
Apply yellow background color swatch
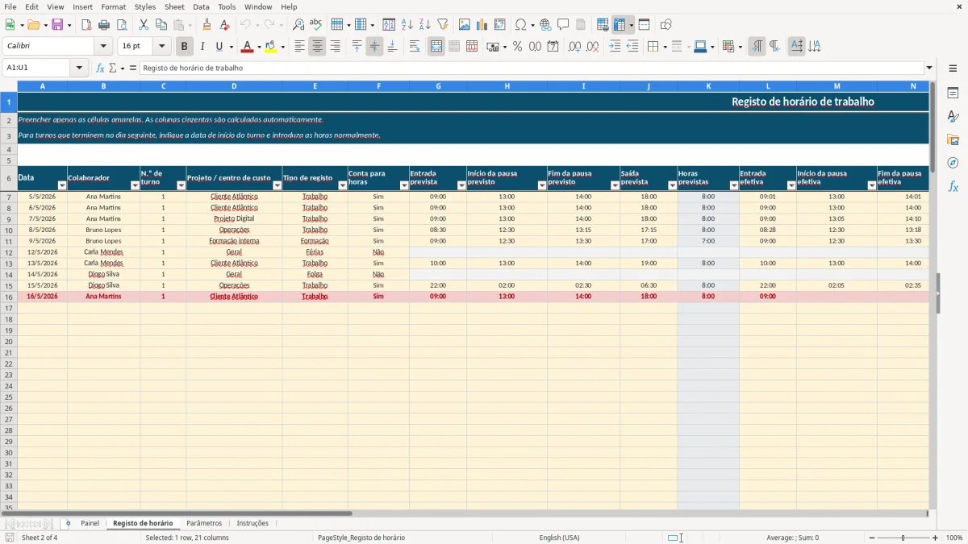(270, 47)
